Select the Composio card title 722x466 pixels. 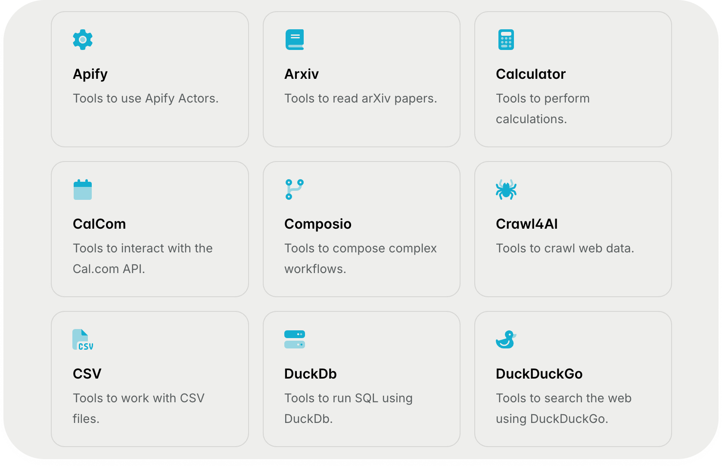click(x=318, y=224)
